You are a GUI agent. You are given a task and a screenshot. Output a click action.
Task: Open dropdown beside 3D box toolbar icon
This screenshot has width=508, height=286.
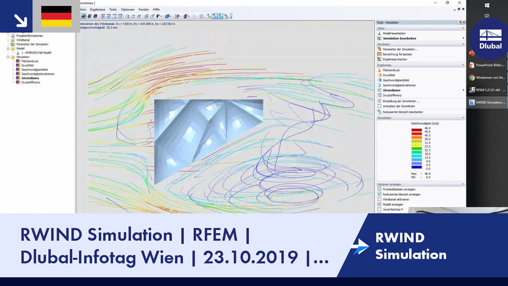click(171, 16)
